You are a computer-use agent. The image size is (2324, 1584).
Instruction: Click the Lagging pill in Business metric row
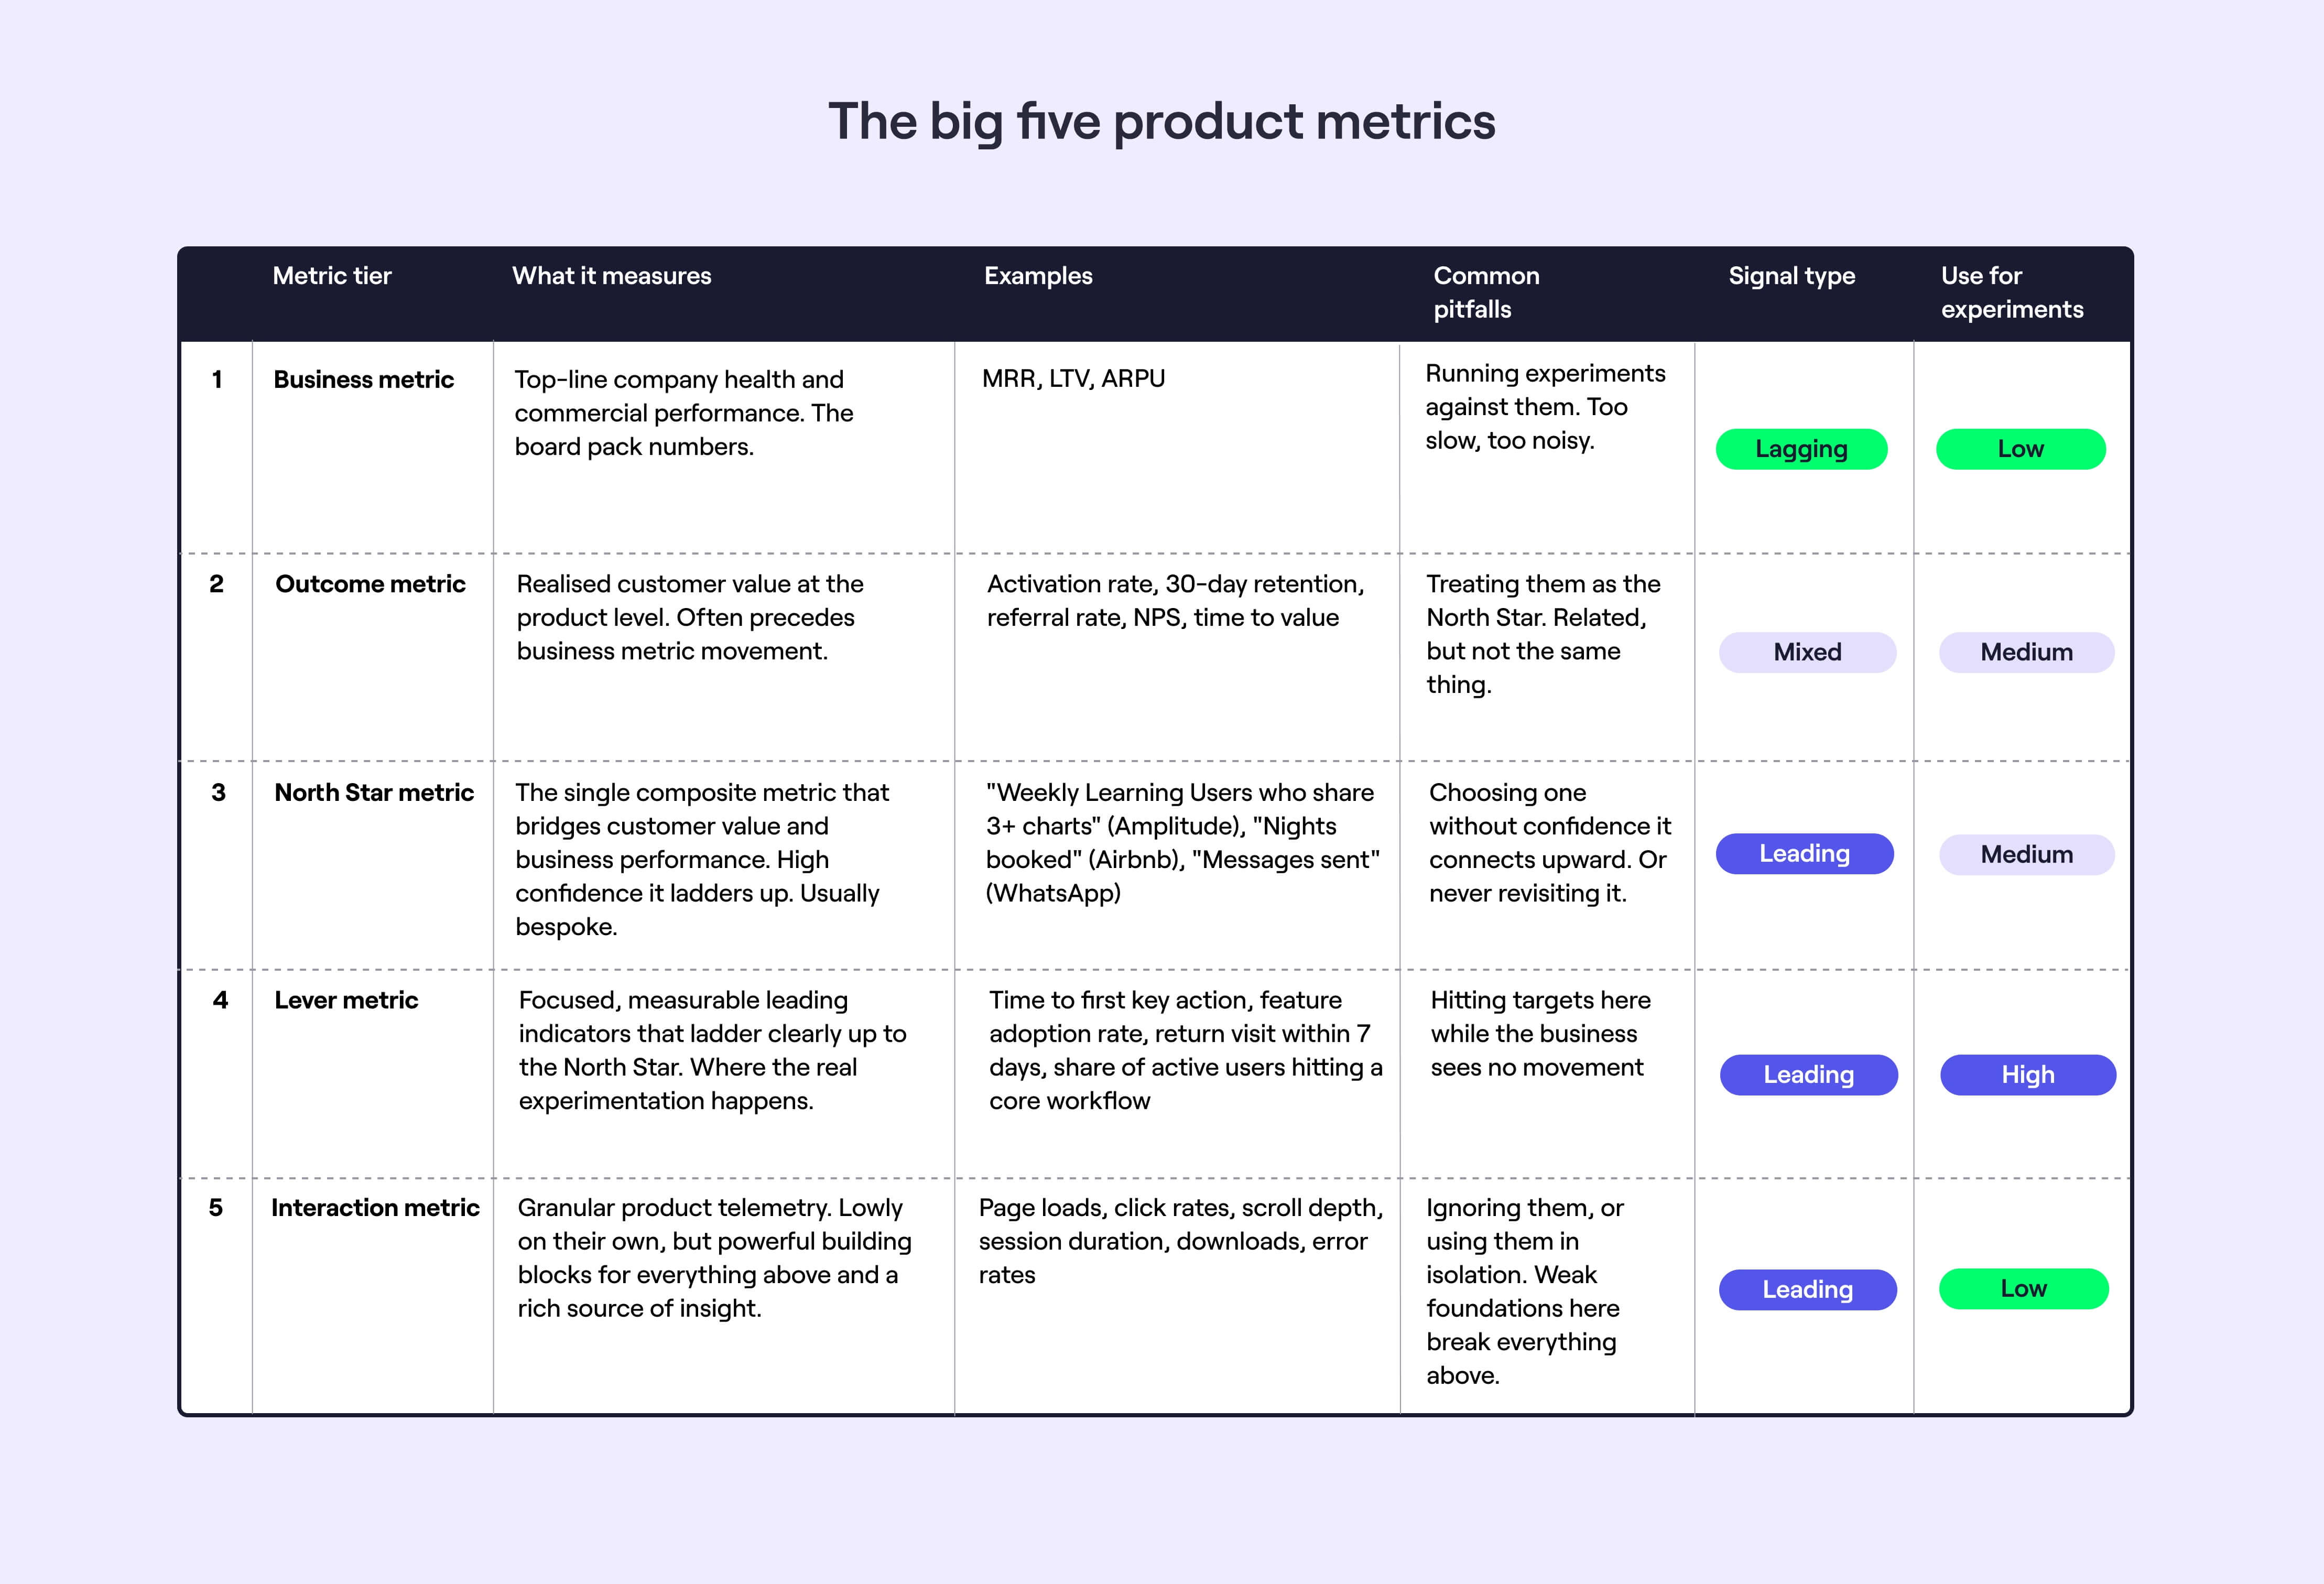coord(1801,449)
